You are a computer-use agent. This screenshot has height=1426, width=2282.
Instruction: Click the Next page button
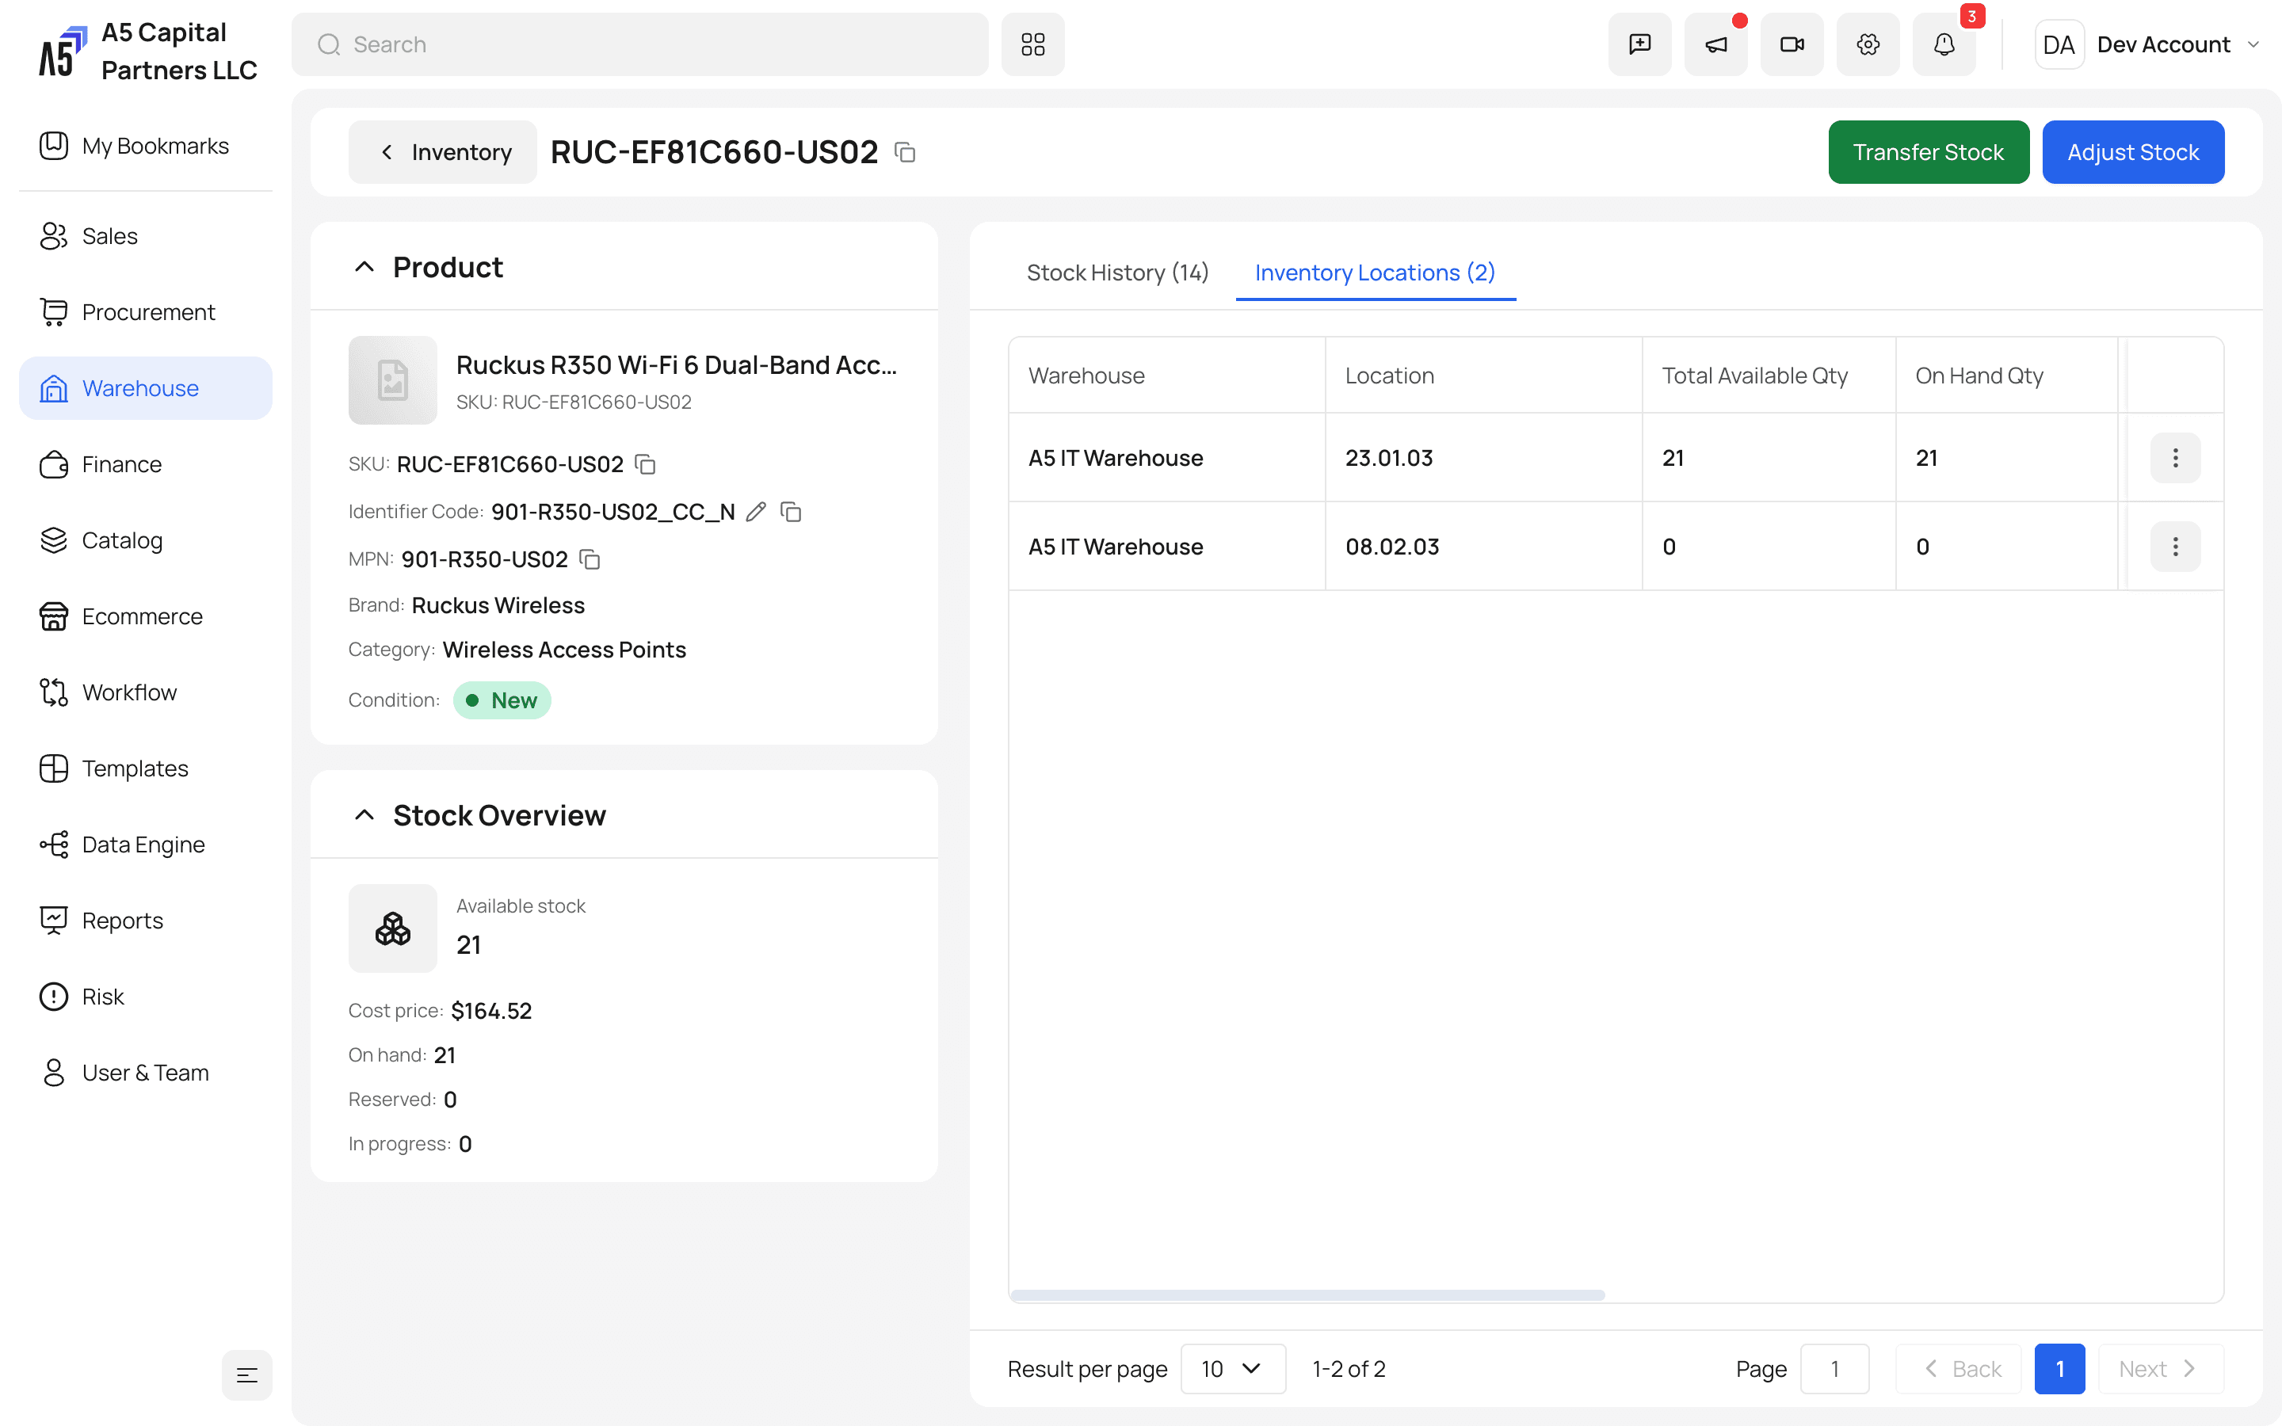[2160, 1368]
